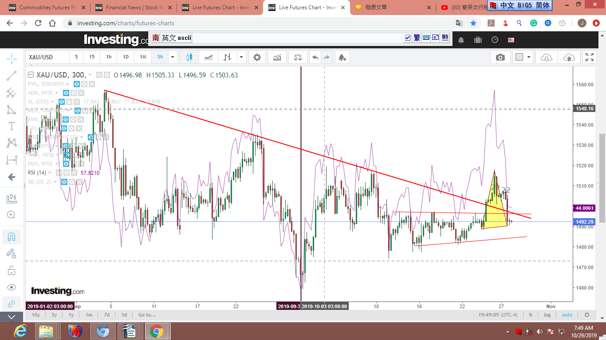The width and height of the screenshot is (606, 340).
Task: Take a chart snapshot with camera icon
Action: pyautogui.click(x=500, y=57)
